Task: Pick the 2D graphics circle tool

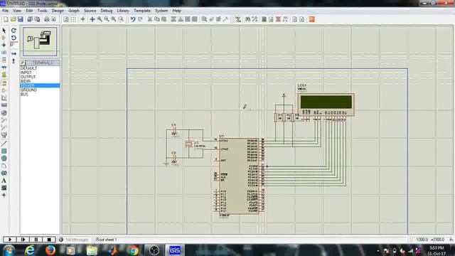Action: (4, 159)
